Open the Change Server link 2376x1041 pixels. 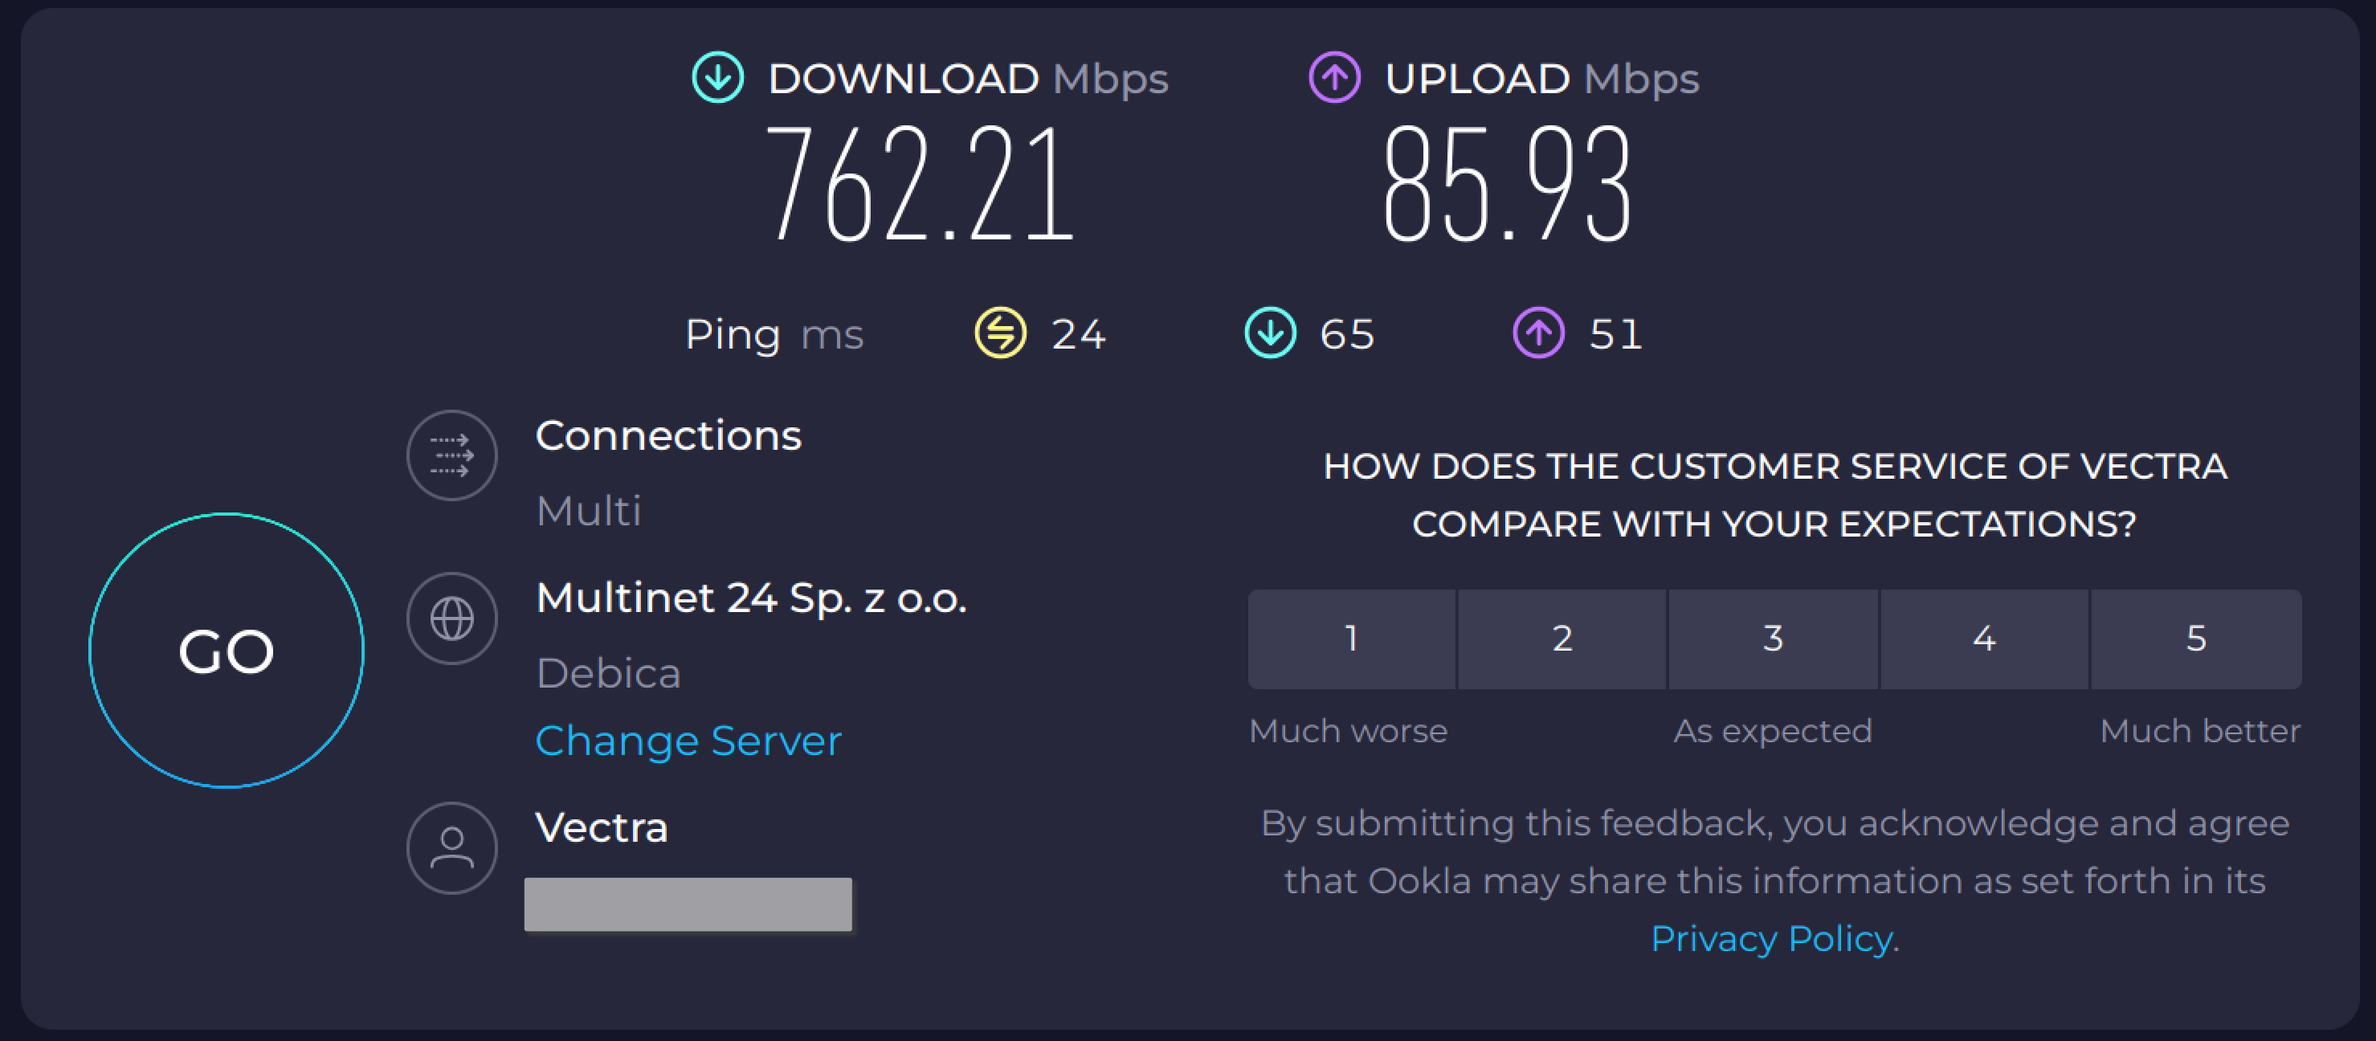688,741
